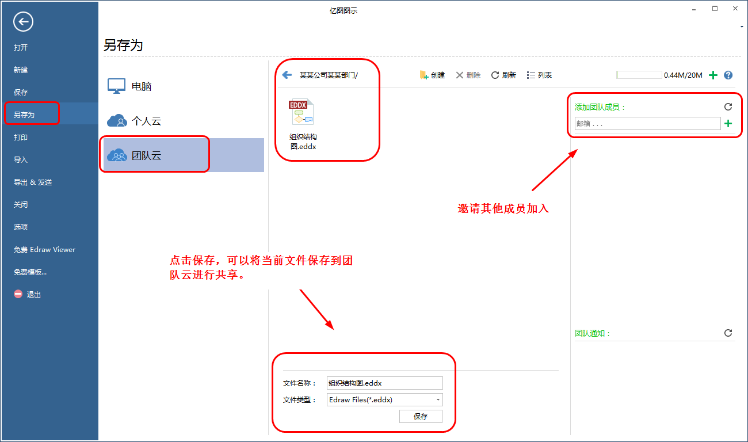Refresh the 添加团队成员 section
Screen dimensions: 748x442
[x=728, y=106]
